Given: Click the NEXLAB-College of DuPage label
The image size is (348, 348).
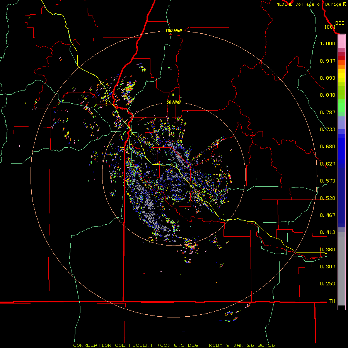Looking at the screenshot, I should (x=309, y=4).
